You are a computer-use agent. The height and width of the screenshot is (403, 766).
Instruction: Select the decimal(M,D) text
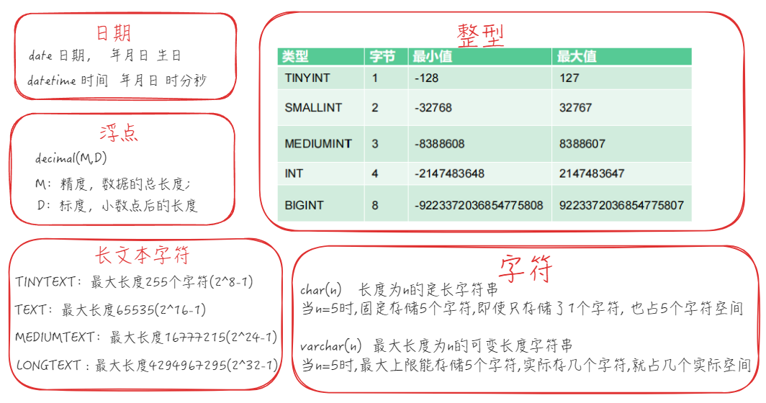71,158
